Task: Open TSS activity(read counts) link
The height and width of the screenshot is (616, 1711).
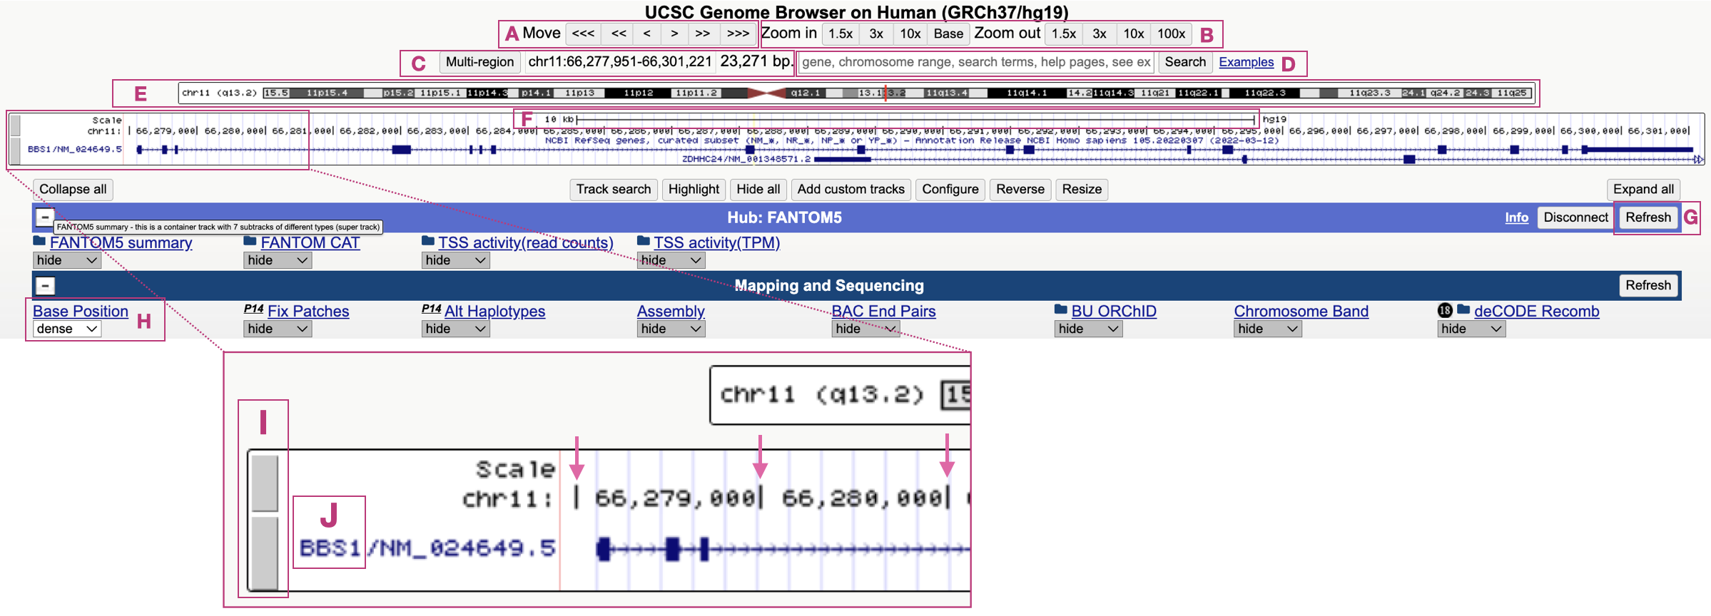Action: click(525, 243)
